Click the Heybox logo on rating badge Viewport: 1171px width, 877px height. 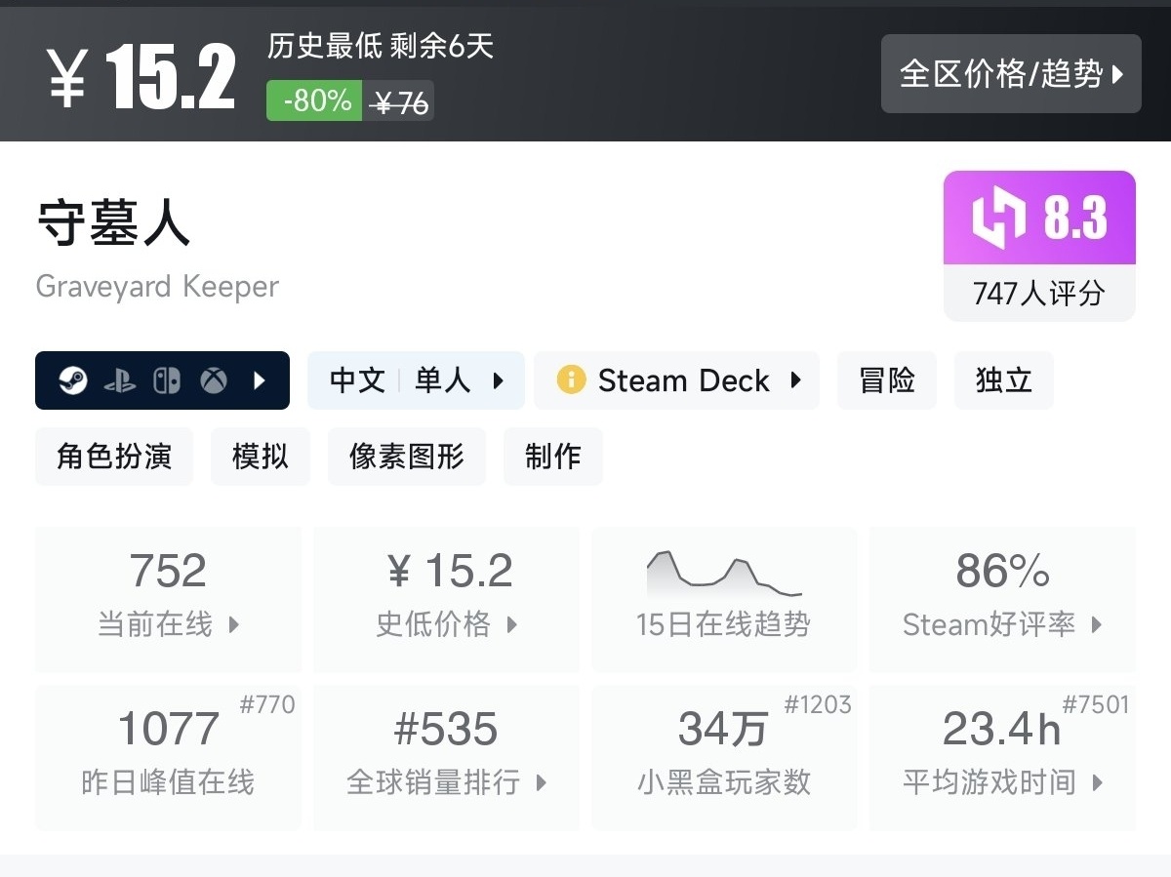[998, 218]
